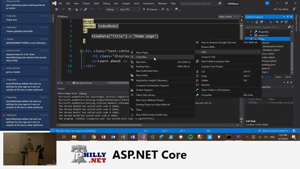Open the 110 % zoom level dropdown
Screen dimensions: 300x169
(x=62, y=83)
